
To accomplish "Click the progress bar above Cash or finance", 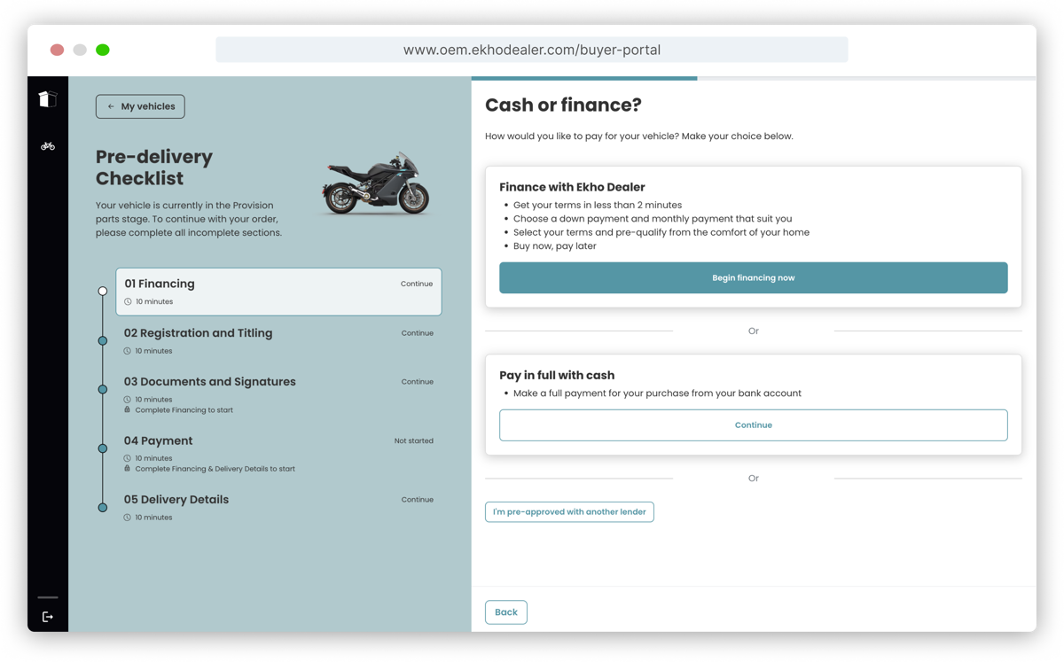I will click(x=754, y=78).
